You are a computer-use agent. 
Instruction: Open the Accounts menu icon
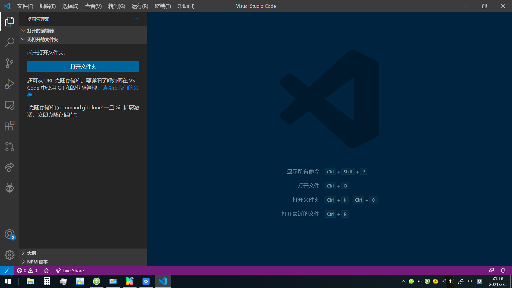[10, 234]
